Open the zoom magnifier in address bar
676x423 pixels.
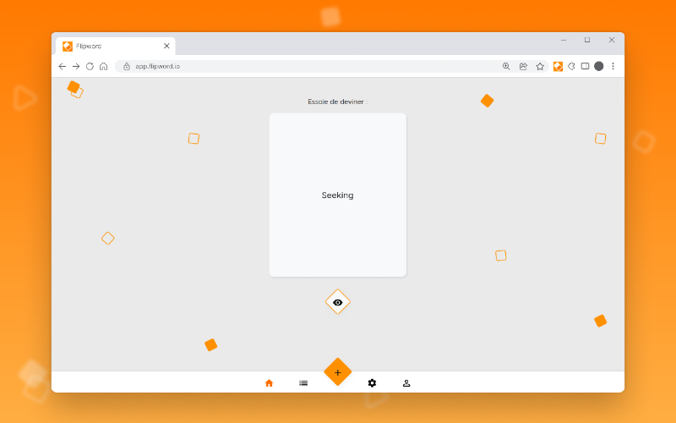click(506, 67)
